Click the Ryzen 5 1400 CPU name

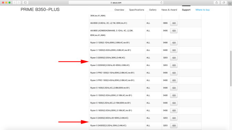110,88
